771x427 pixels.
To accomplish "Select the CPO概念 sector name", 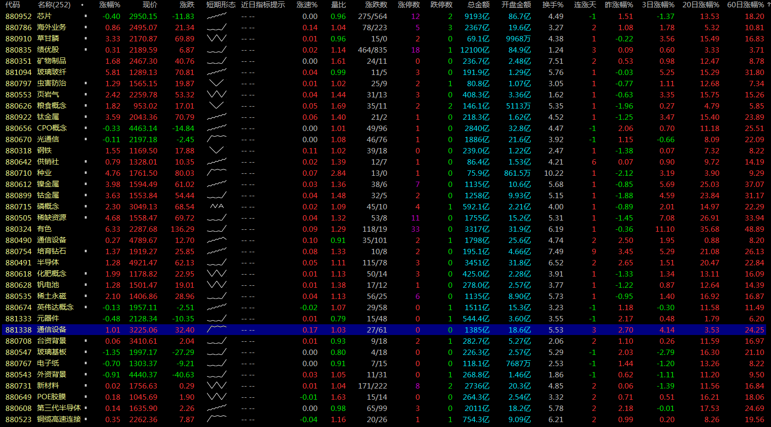I will click(52, 128).
